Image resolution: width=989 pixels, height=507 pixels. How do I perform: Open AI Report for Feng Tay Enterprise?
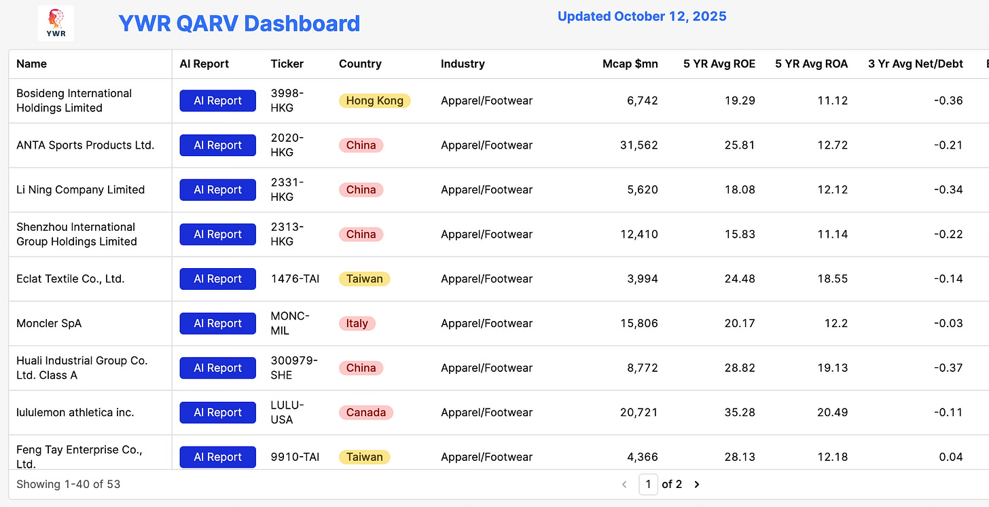217,457
